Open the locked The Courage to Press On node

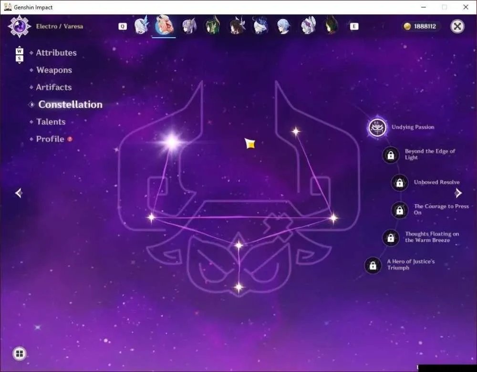[x=399, y=210]
